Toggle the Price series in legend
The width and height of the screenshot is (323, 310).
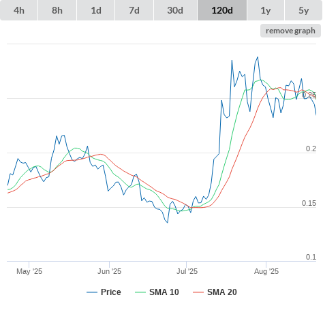[104, 292]
